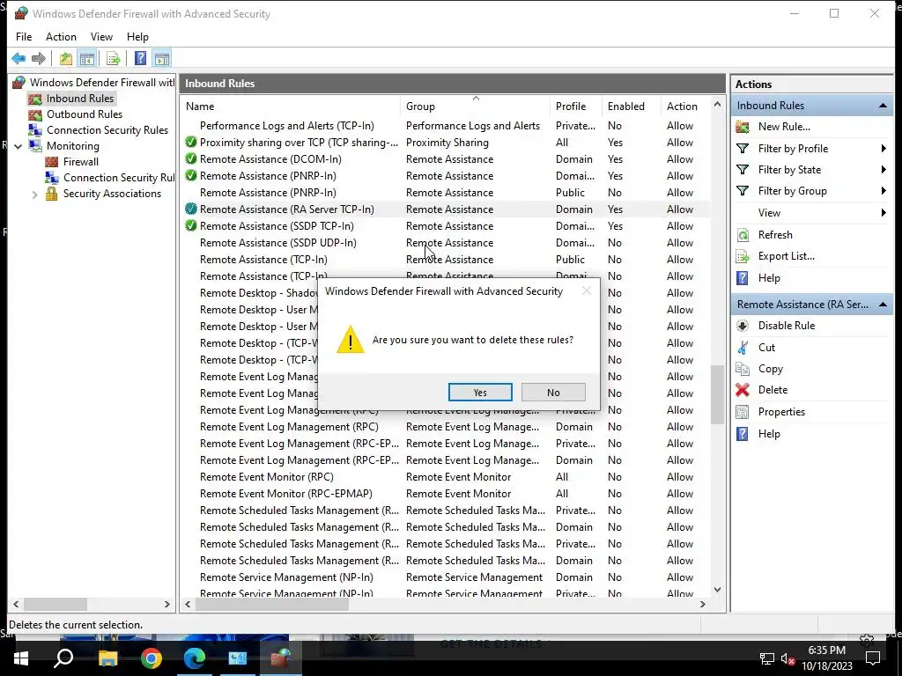The width and height of the screenshot is (902, 676).
Task: Collapse the Inbound Rules actions section
Action: 883,106
